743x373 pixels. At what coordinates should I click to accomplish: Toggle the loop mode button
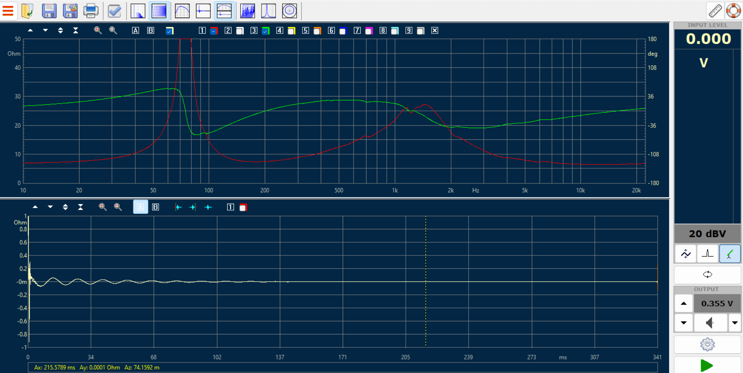click(x=707, y=274)
